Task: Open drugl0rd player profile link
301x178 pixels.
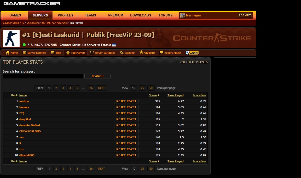Action: point(25,119)
